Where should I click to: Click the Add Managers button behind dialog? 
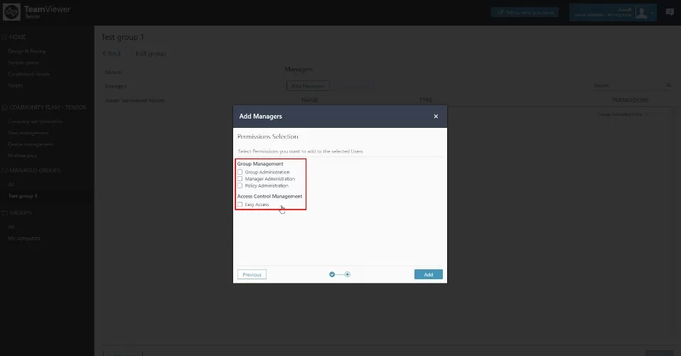coord(308,86)
